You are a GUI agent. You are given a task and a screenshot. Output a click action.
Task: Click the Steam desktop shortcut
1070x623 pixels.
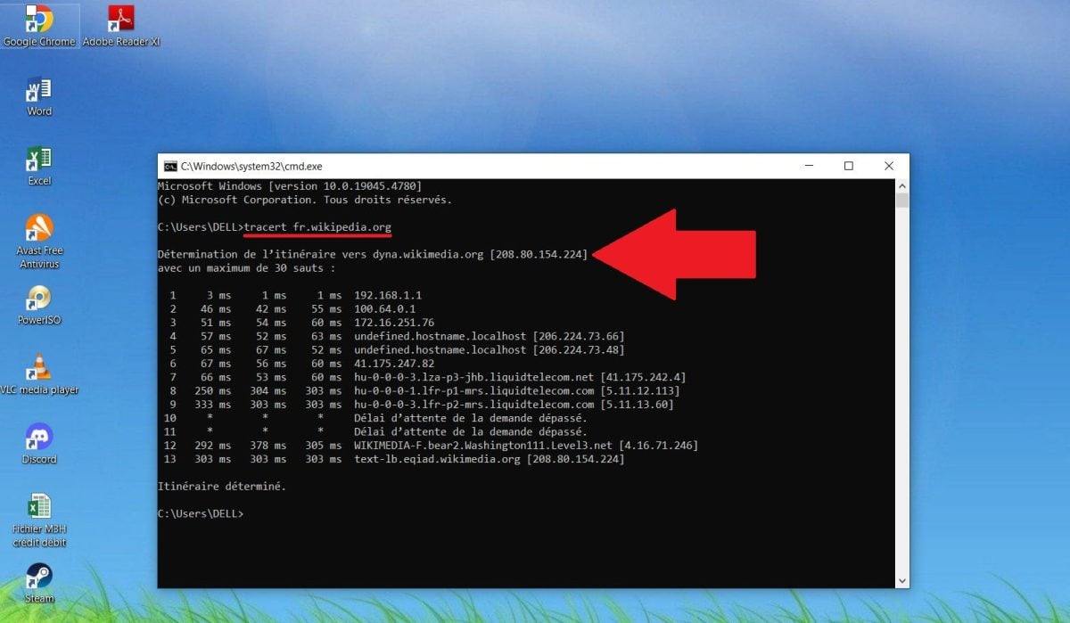point(39,584)
